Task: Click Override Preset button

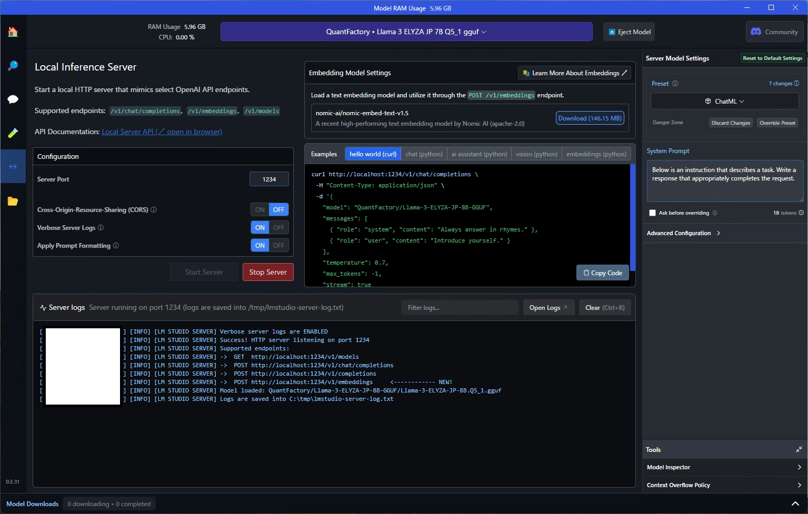Action: coord(777,123)
